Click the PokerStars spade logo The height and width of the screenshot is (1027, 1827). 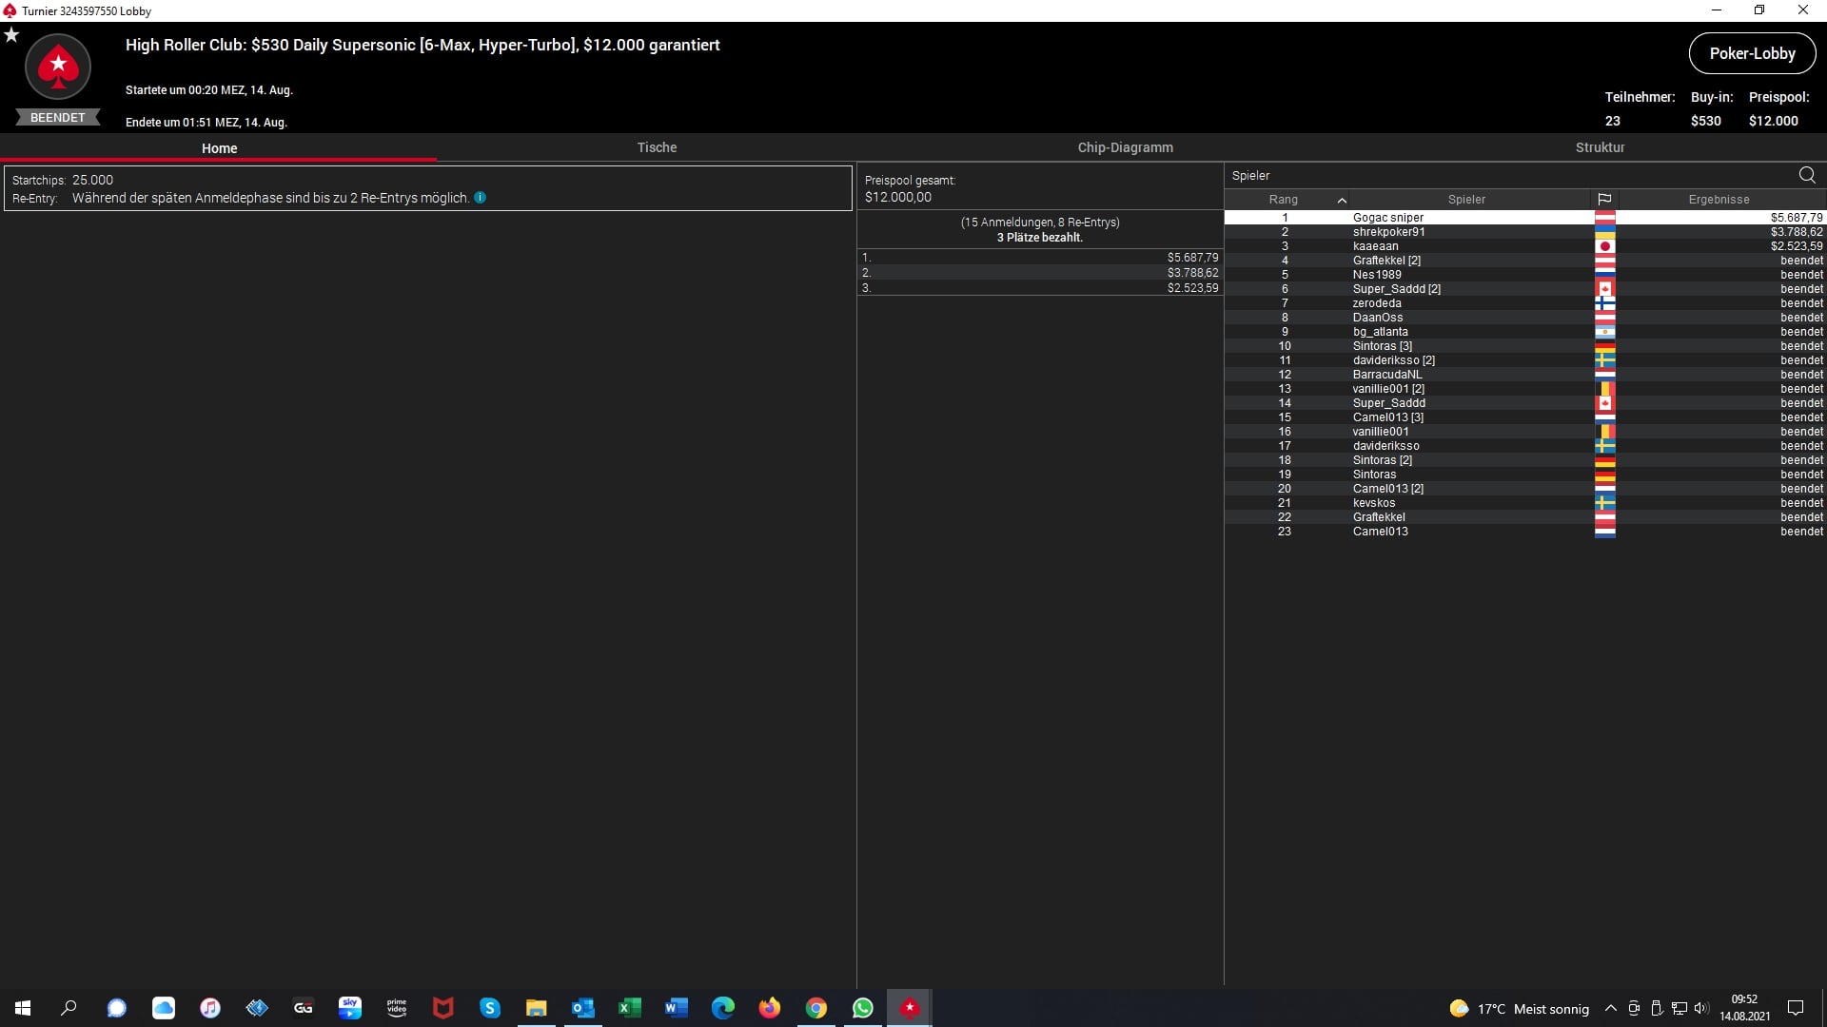pos(58,67)
